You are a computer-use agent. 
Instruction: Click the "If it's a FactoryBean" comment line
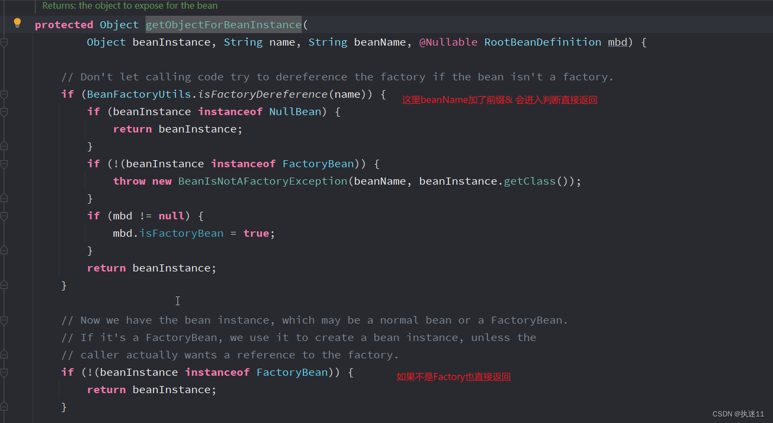click(x=299, y=338)
